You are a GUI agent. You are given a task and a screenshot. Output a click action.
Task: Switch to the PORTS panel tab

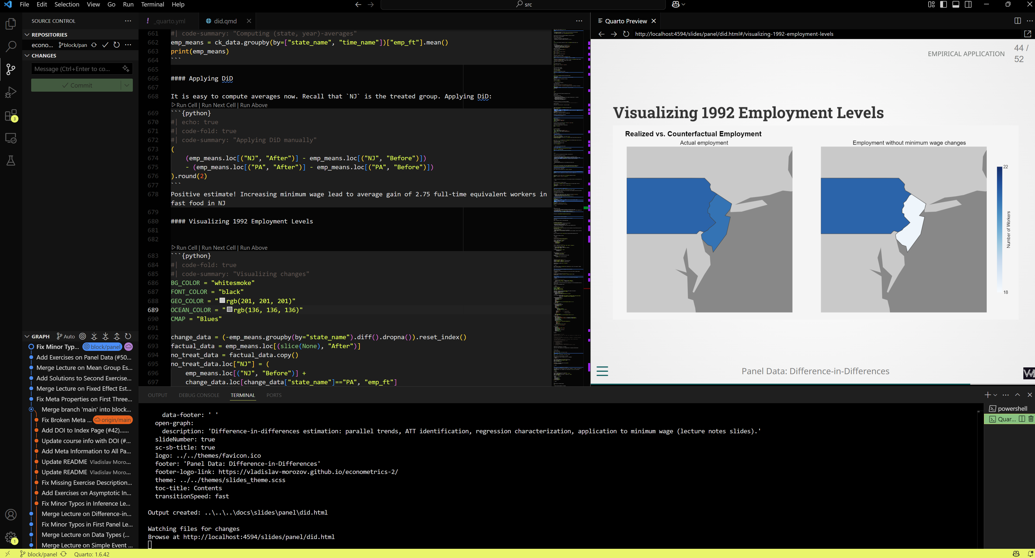pyautogui.click(x=274, y=395)
